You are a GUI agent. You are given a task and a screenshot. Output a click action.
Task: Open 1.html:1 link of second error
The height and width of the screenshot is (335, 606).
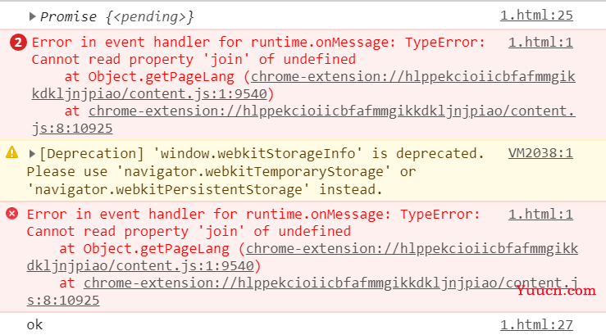(540, 214)
